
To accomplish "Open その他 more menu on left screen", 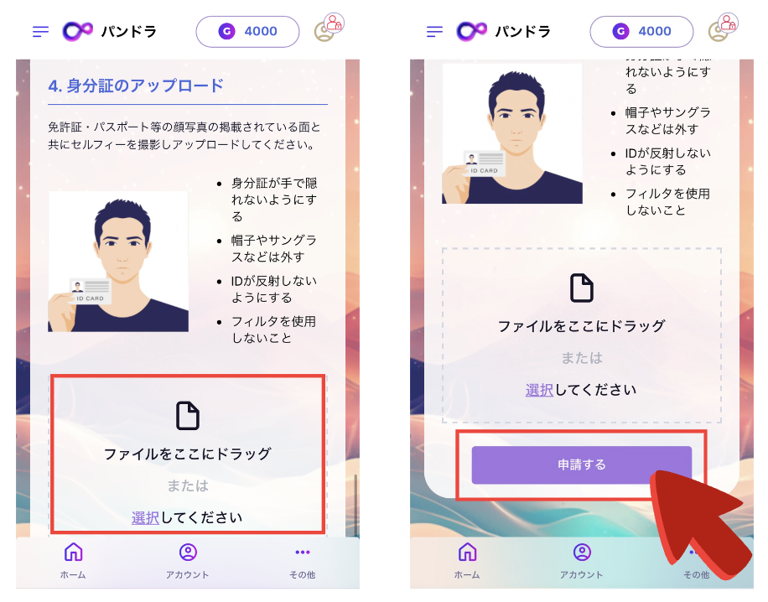I will coord(302,561).
